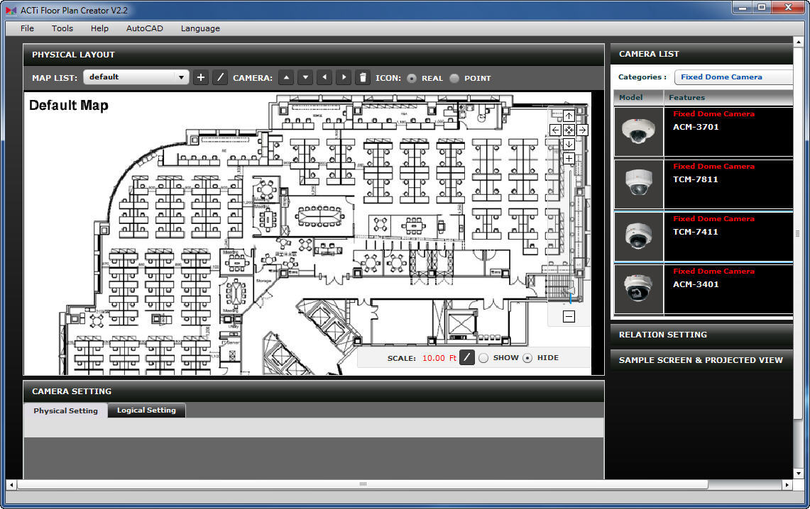Select the HIDE scale radio button

(x=527, y=358)
